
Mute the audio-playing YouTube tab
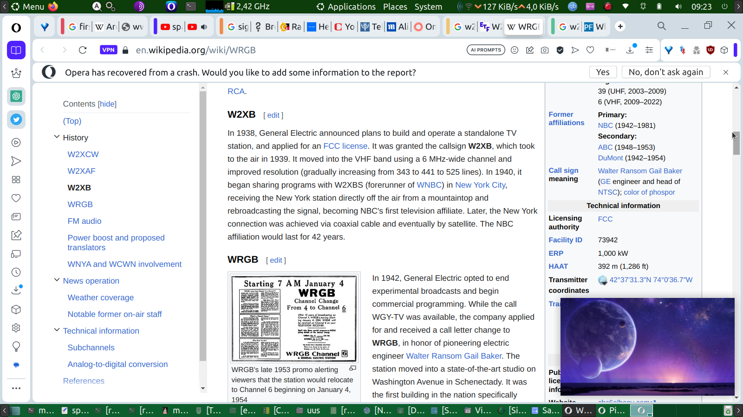pyautogui.click(x=204, y=27)
